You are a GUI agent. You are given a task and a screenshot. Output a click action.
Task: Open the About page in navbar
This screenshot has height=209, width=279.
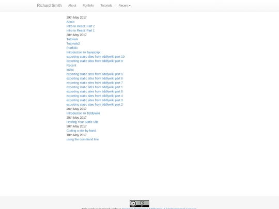tap(72, 6)
